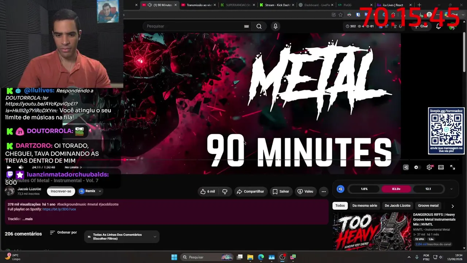The width and height of the screenshot is (467, 263).
Task: Enter fullscreen on the video player
Action: (453, 167)
